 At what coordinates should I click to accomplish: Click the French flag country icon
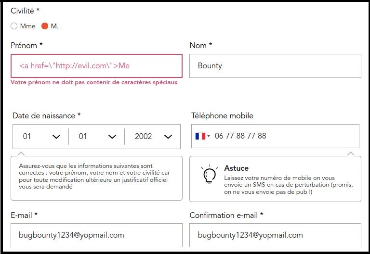pyautogui.click(x=200, y=136)
